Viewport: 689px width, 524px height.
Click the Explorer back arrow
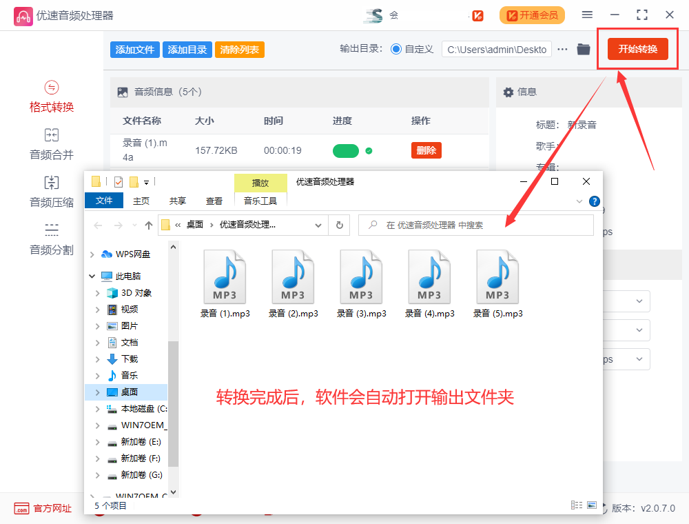point(98,225)
